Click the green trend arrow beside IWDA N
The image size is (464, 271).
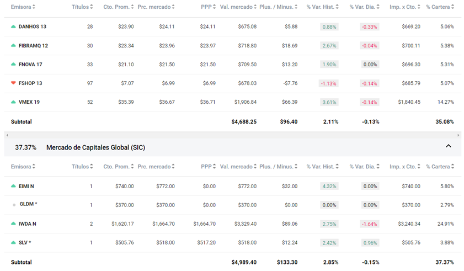(13, 224)
